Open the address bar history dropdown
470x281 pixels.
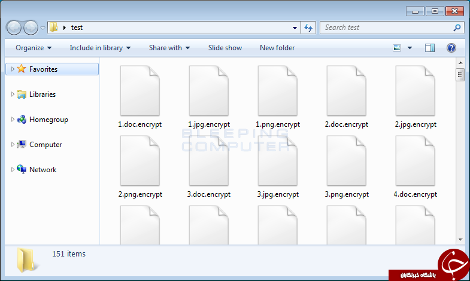tap(295, 28)
